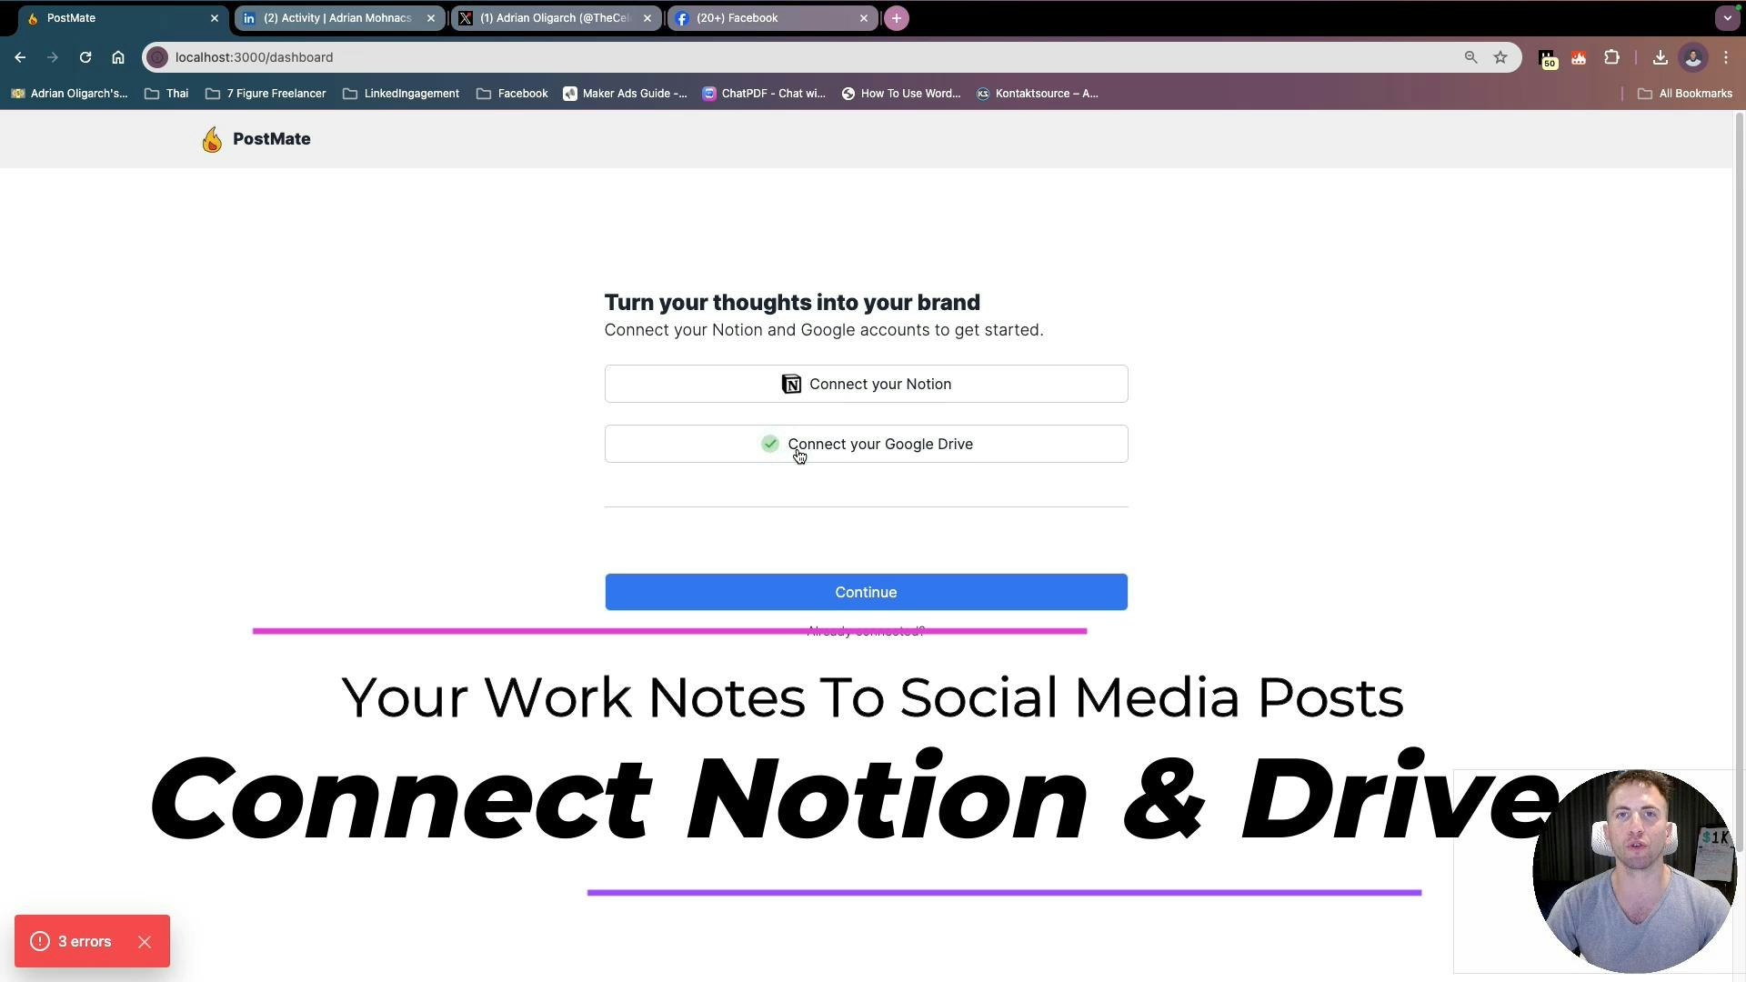Expand the tab search dropdown arrow
This screenshot has height=982, width=1746.
(x=1727, y=18)
